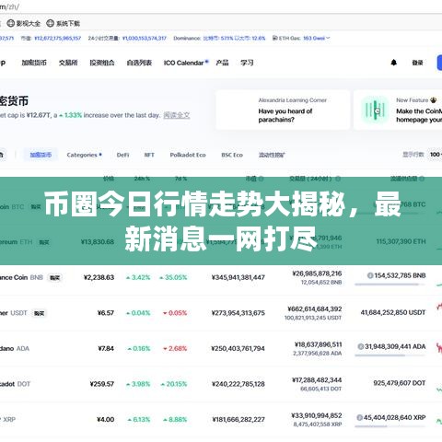The width and height of the screenshot is (442, 442).
Task: Open the New Feature homepage card
Action: 398,110
